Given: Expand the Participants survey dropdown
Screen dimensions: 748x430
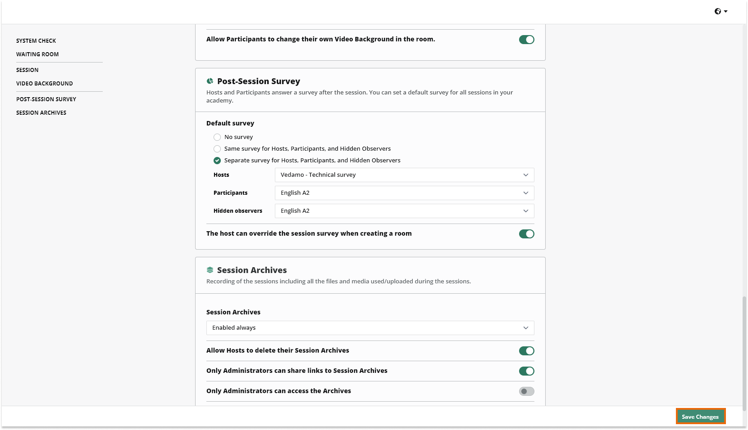Looking at the screenshot, I should point(404,193).
